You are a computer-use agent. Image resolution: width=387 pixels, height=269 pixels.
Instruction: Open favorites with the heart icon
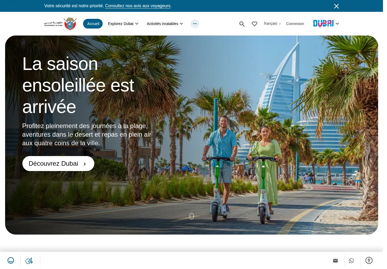click(x=255, y=24)
